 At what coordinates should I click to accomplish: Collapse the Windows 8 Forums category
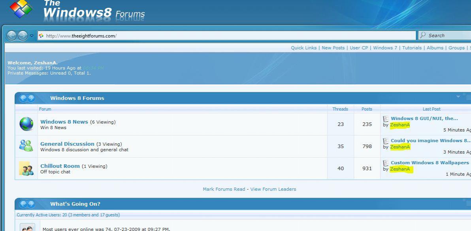pyautogui.click(x=458, y=97)
